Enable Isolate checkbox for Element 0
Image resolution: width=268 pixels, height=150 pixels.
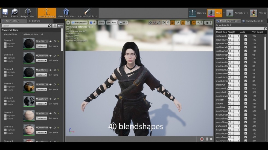coord(5,47)
